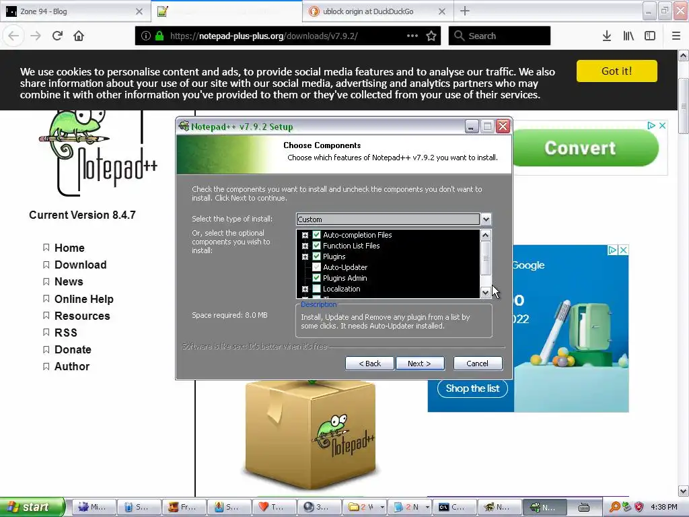Screen dimensions: 689x517
Task: Click the Notepad++ box package image
Action: point(311,436)
